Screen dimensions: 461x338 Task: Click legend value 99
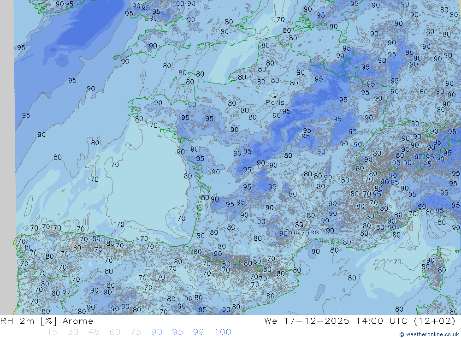pyautogui.click(x=198, y=332)
